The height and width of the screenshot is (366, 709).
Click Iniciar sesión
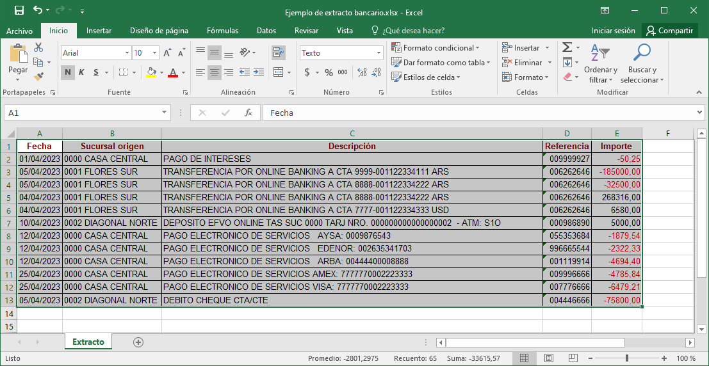coord(614,31)
